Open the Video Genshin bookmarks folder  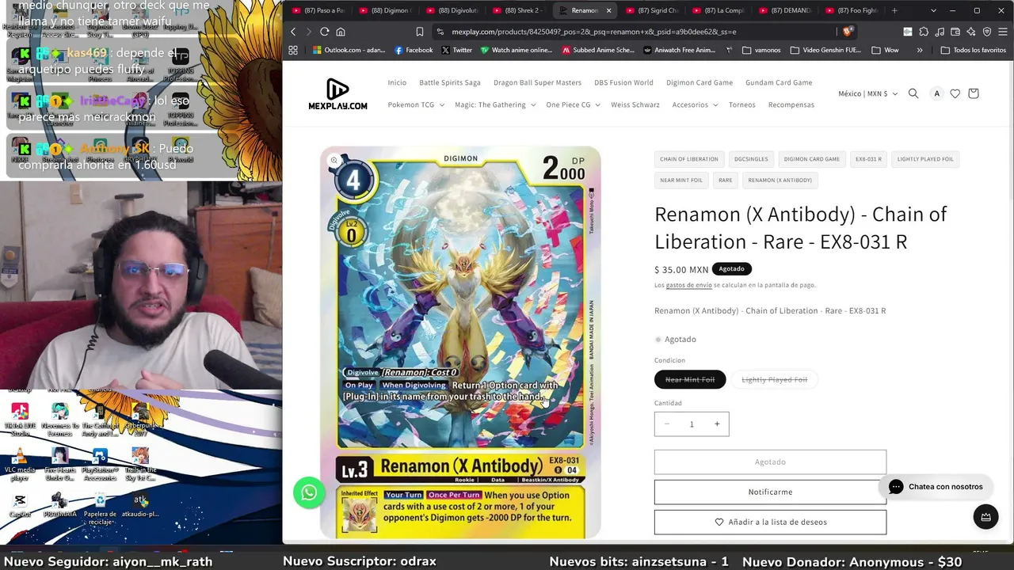pos(825,50)
